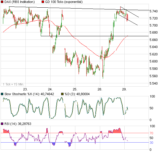
Task: Click the price label 5.640
Action: click(154, 47)
